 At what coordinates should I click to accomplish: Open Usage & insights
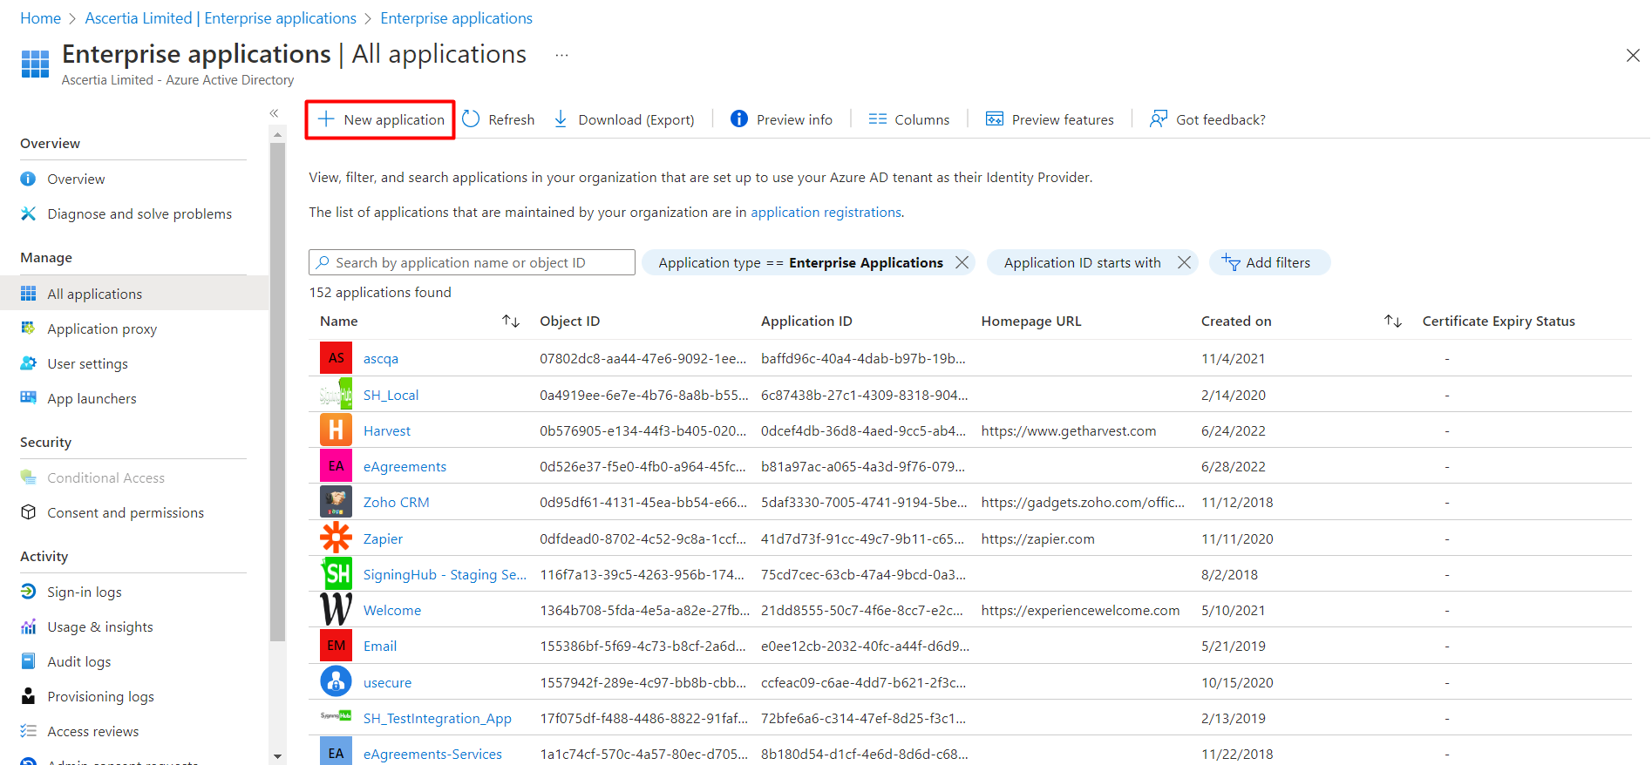tap(100, 626)
